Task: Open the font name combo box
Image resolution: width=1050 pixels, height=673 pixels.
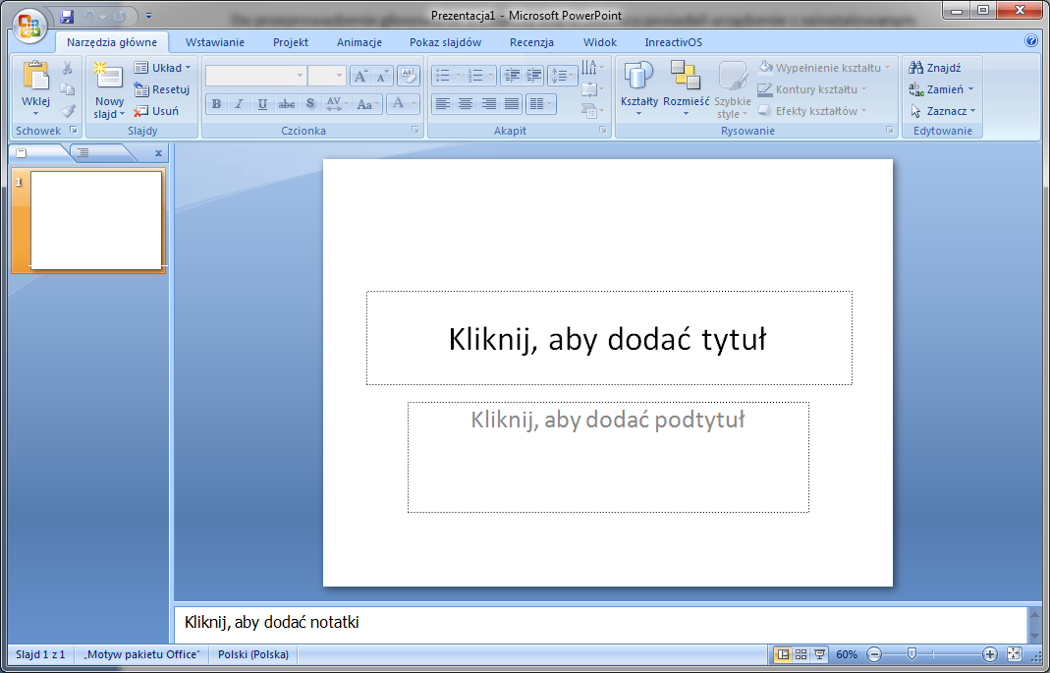Action: tap(255, 76)
